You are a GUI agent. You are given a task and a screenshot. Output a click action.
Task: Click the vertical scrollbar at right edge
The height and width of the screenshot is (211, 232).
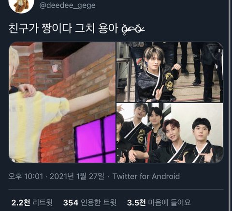point(230,105)
